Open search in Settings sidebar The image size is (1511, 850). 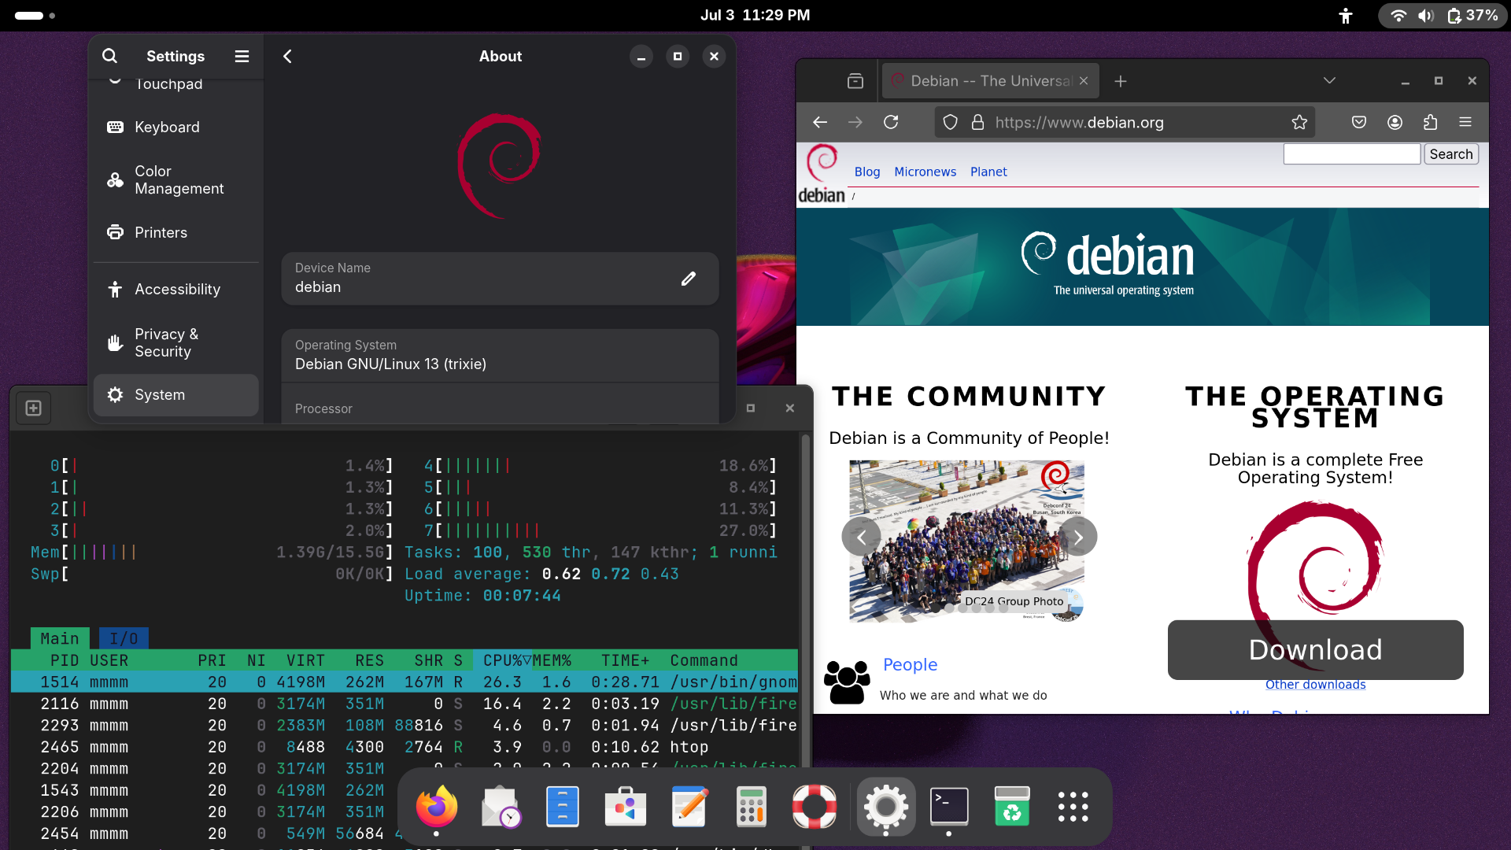coord(109,56)
